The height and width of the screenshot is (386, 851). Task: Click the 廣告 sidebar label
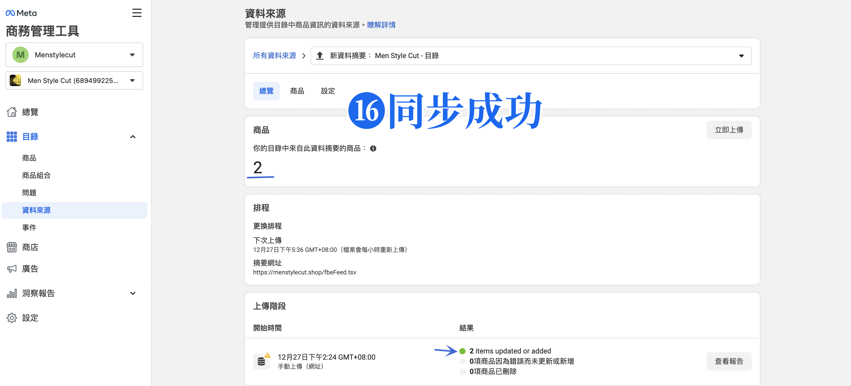tap(30, 269)
